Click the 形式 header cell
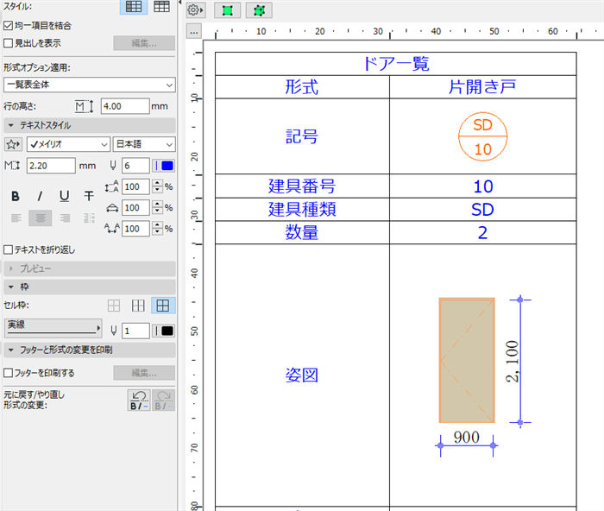This screenshot has width=604, height=511. point(302,87)
